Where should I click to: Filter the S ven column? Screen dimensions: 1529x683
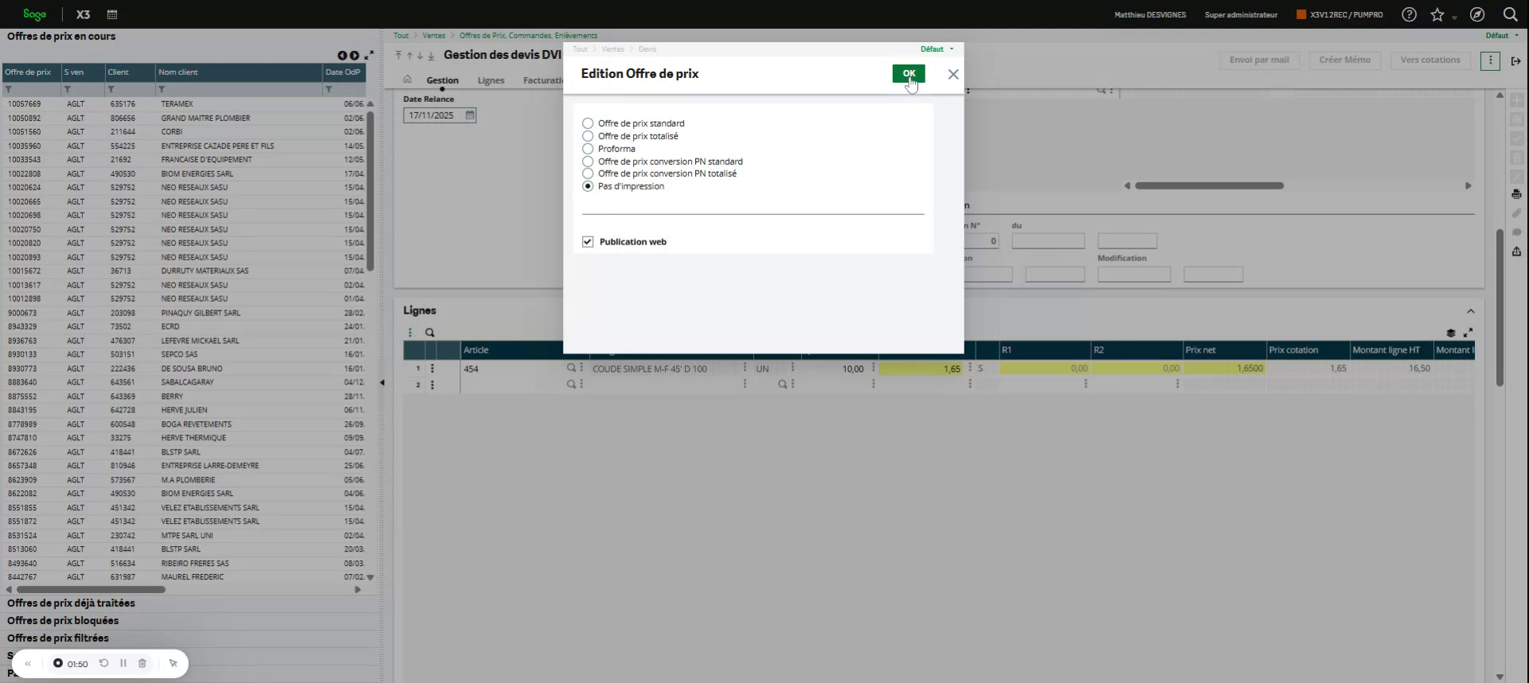coord(68,90)
